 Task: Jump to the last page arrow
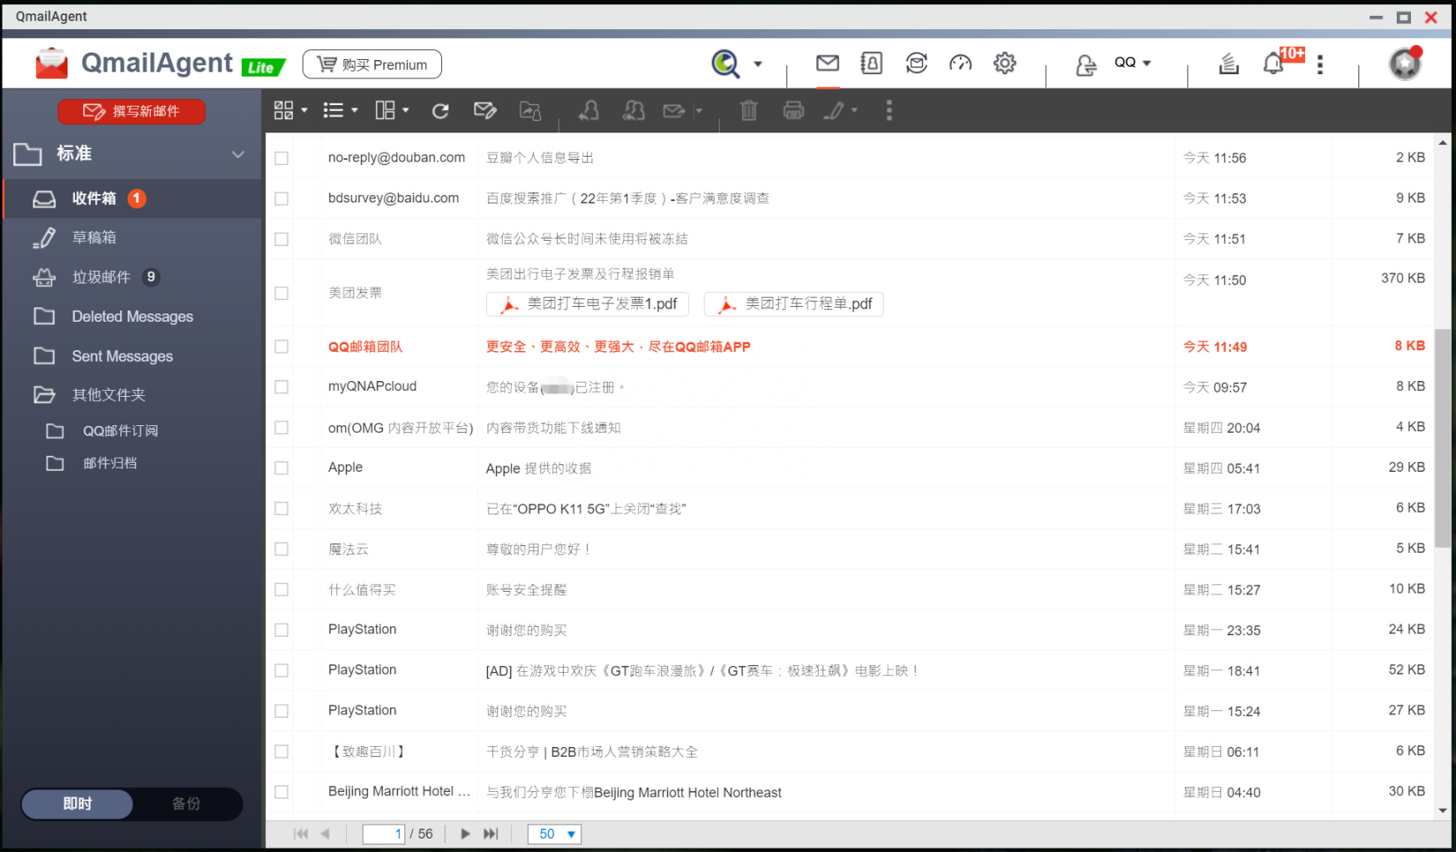click(491, 834)
